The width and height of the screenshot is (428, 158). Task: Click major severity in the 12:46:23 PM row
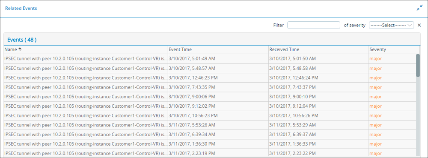click(x=376, y=78)
